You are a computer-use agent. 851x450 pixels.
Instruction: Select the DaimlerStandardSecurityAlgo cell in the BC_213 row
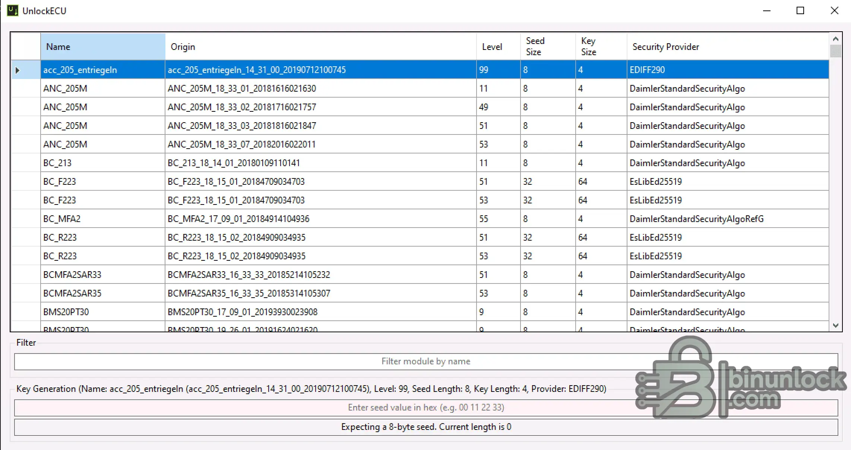click(728, 163)
